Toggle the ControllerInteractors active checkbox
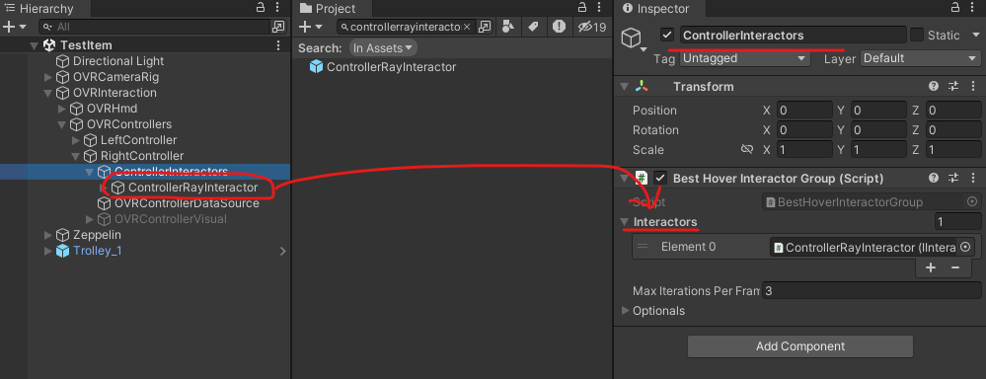The image size is (986, 379). (x=667, y=36)
